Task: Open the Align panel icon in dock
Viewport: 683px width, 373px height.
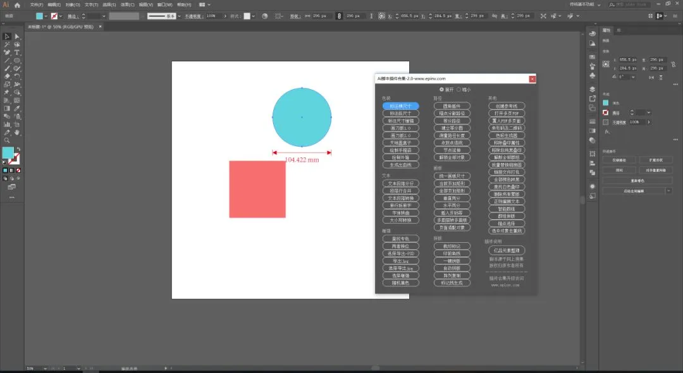Action: coord(593,163)
